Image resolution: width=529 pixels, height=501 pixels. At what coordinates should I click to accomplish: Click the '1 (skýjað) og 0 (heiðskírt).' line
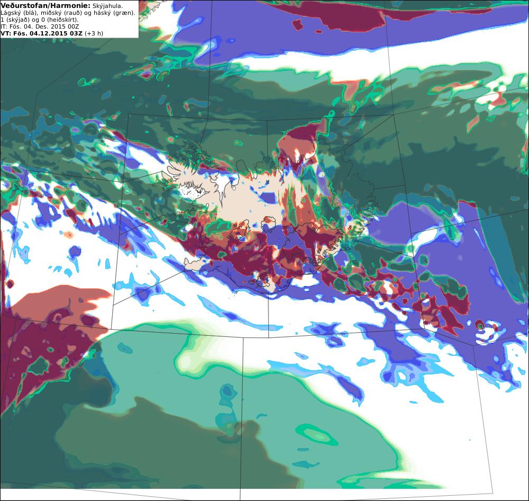pos(40,20)
